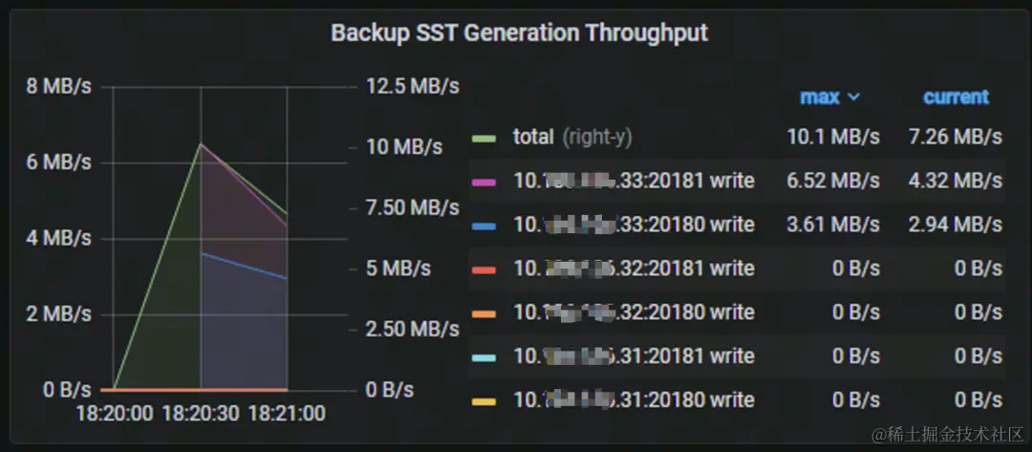Select the .31:20181 write legend entry
Image resolution: width=1032 pixels, height=452 pixels.
click(634, 356)
